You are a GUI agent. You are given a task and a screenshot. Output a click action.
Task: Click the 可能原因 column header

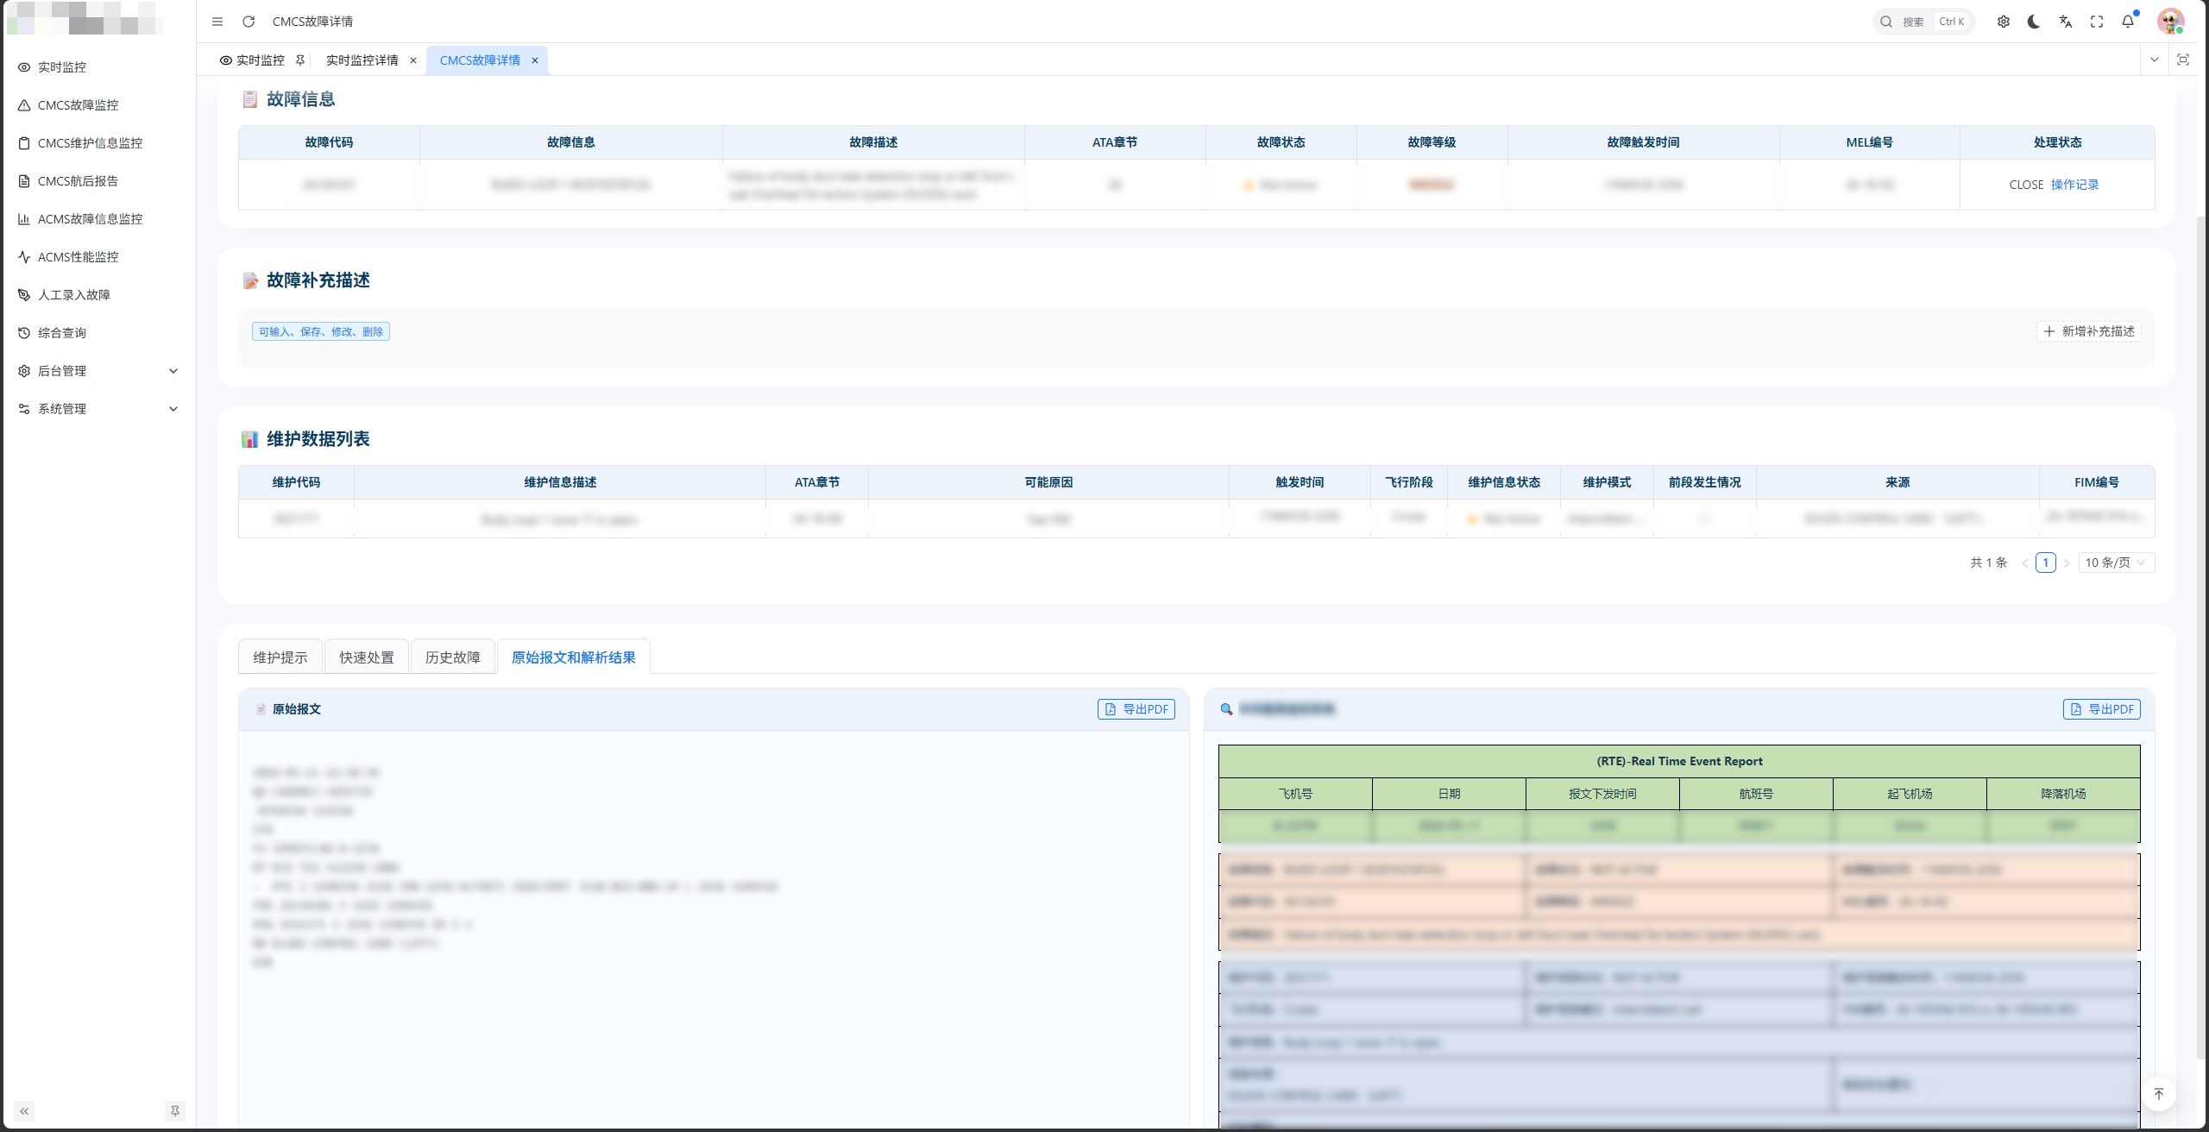[1048, 482]
